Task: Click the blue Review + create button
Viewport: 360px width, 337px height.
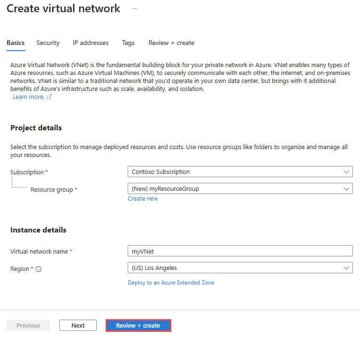Action: 138,325
